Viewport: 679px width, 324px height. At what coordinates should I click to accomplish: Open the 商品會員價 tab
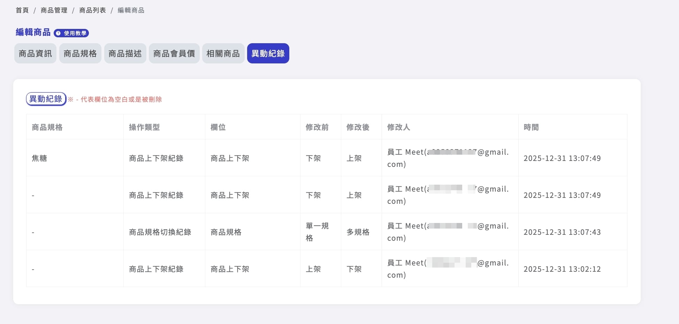[x=174, y=53]
